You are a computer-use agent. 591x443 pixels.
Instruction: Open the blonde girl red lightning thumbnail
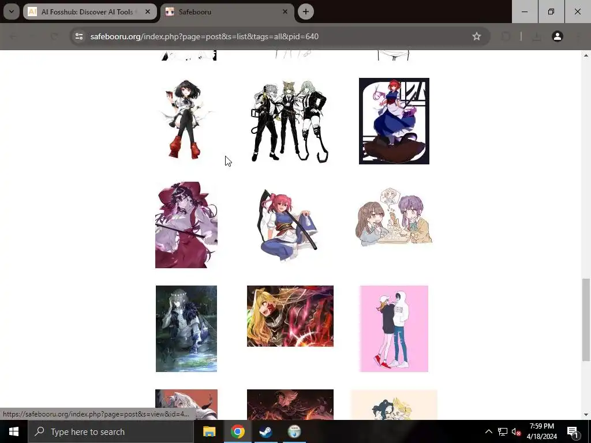290,316
